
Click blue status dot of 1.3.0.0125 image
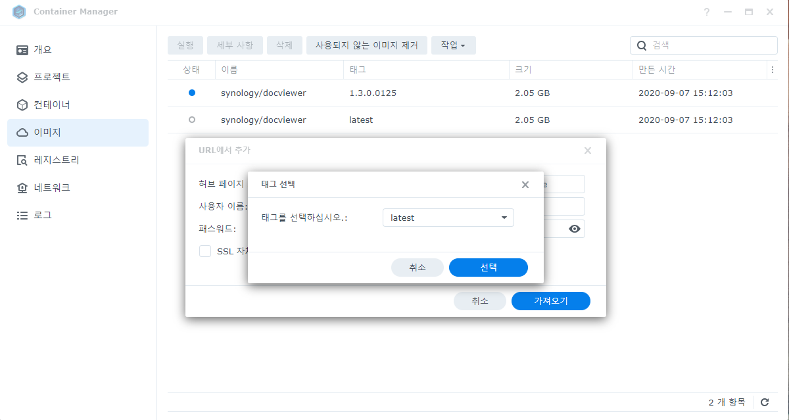pyautogui.click(x=192, y=93)
